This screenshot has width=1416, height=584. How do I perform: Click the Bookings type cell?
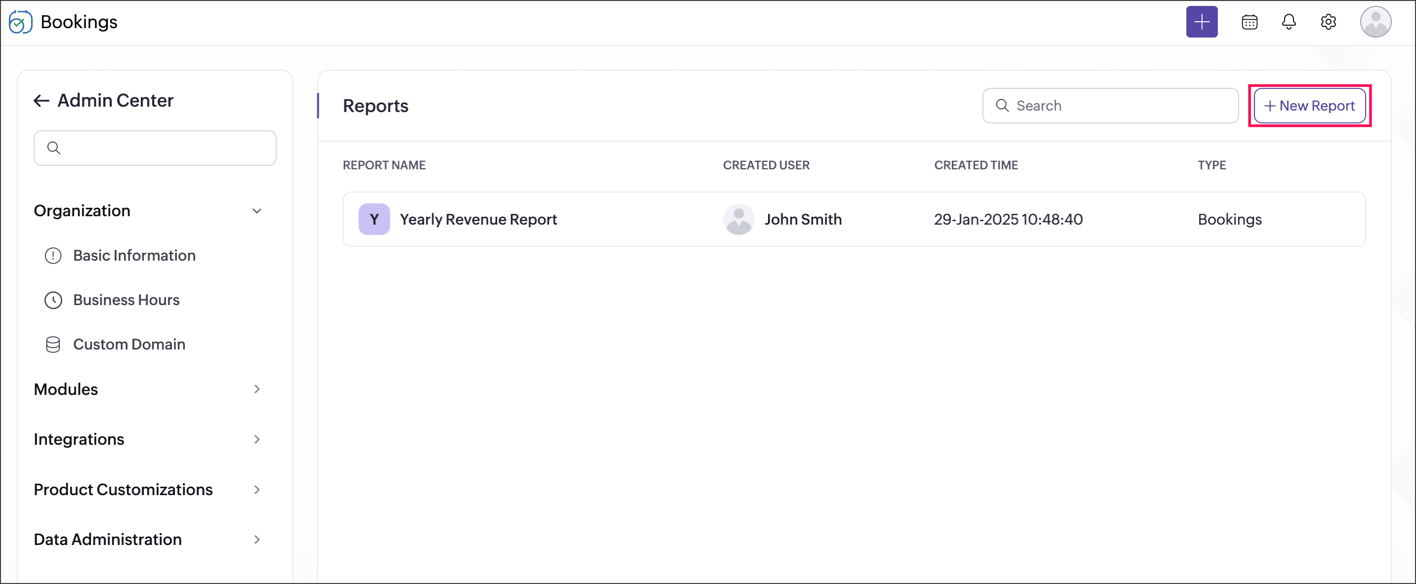pos(1230,220)
